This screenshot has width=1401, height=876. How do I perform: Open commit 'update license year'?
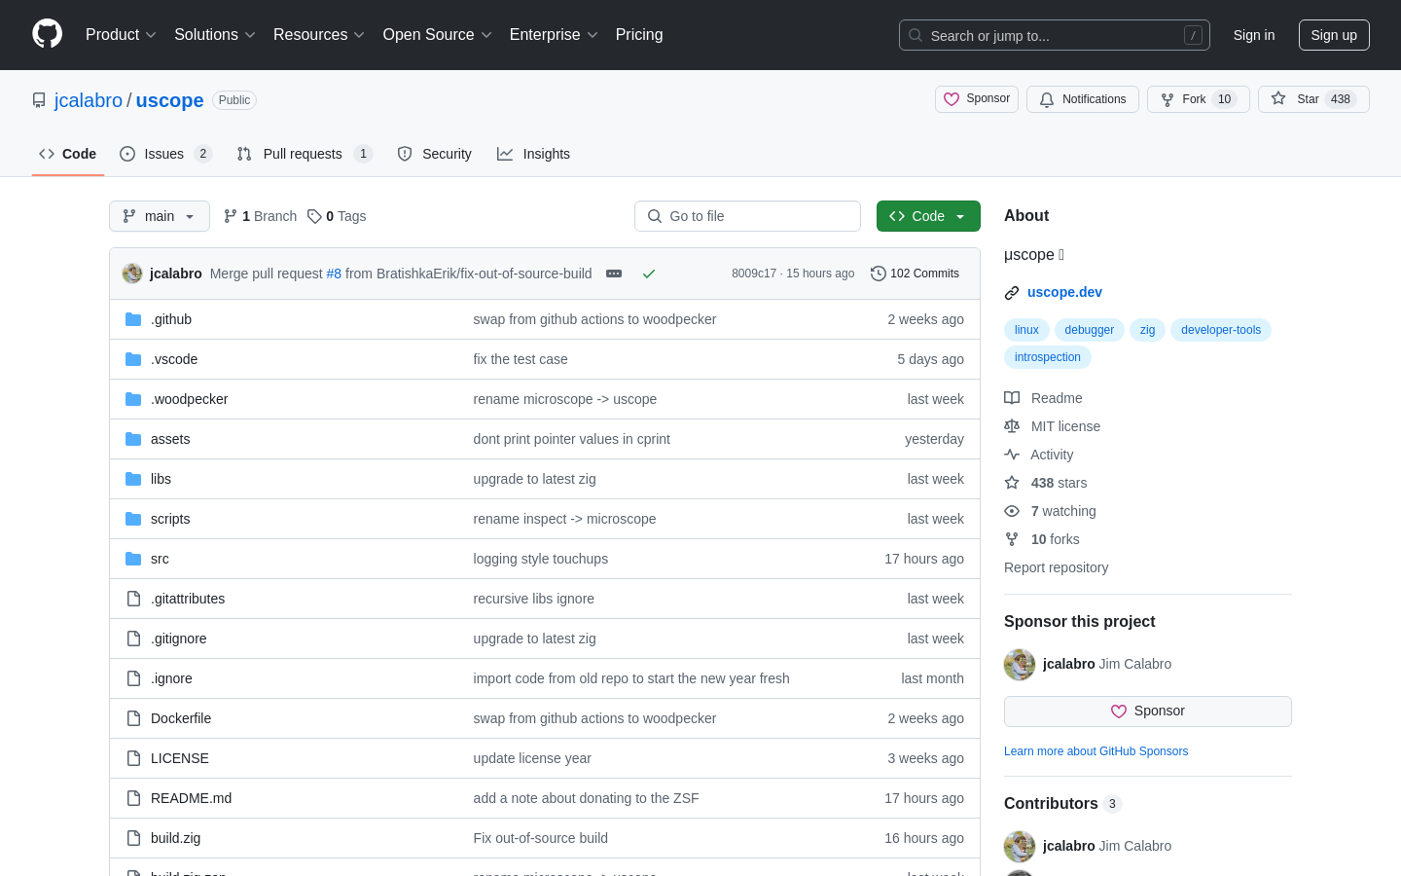[532, 758]
